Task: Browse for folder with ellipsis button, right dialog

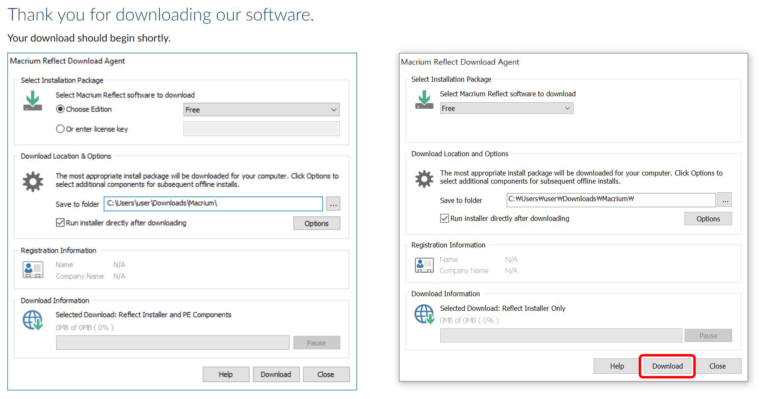Action: (x=725, y=200)
